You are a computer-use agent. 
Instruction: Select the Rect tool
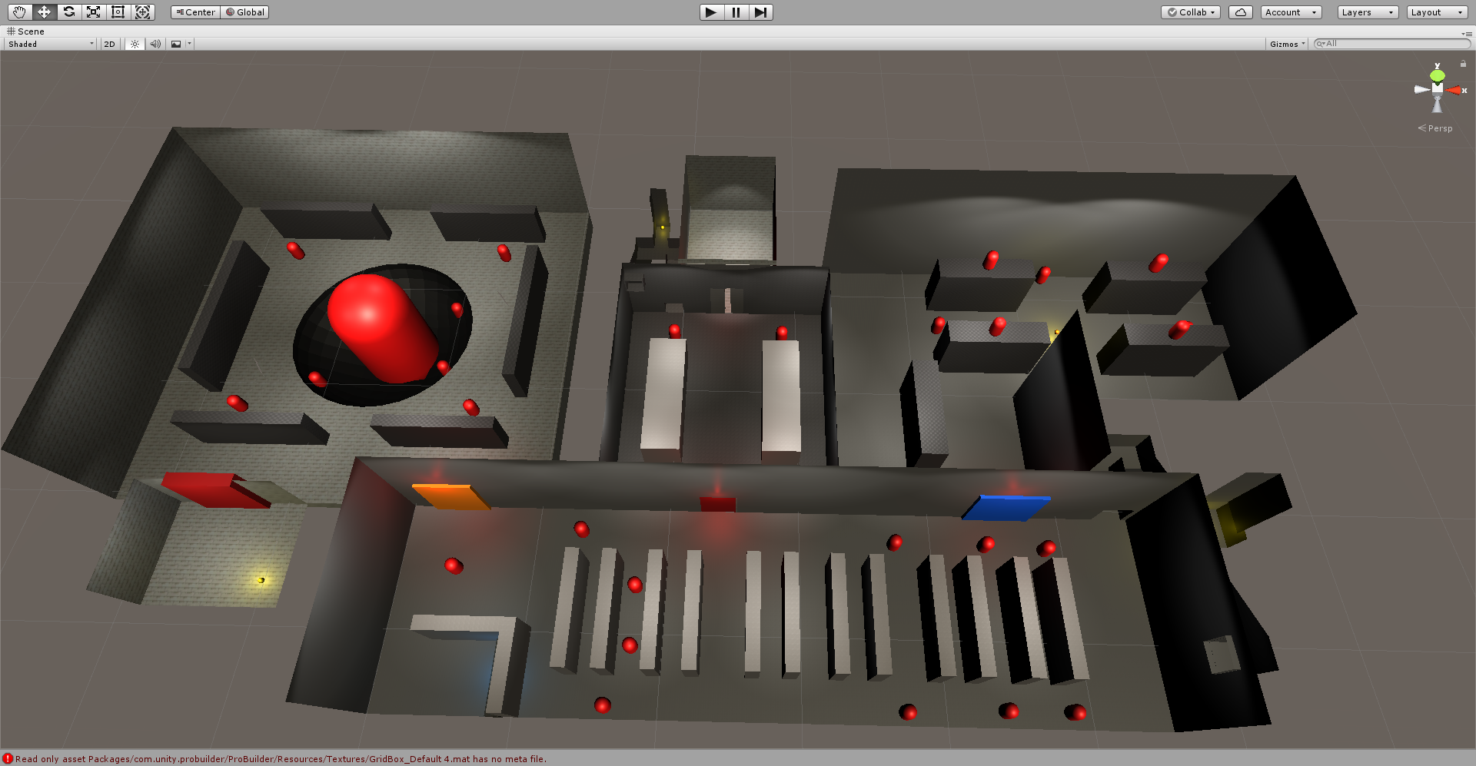[x=118, y=12]
